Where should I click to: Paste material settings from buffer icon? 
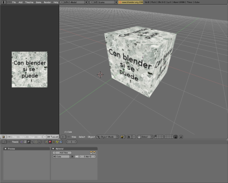94,152
